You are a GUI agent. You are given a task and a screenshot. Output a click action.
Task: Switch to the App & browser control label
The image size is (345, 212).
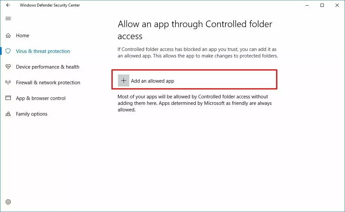tap(41, 98)
